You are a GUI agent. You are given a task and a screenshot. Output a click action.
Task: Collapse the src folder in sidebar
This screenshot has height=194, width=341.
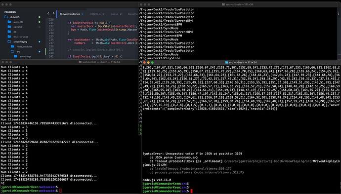[12, 51]
